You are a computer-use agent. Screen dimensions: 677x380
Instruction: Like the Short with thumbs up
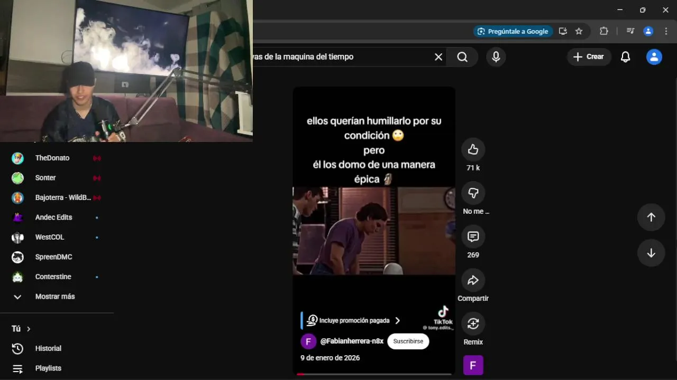coord(473,150)
